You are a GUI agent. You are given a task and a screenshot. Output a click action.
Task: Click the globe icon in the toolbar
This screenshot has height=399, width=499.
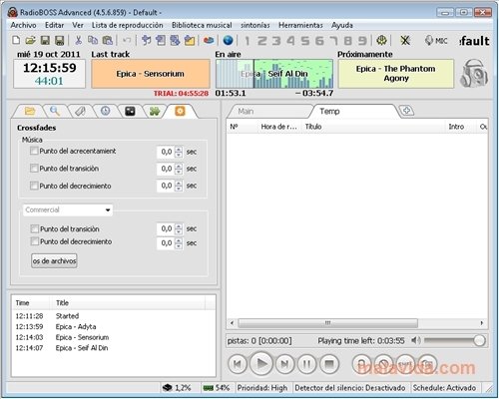pyautogui.click(x=228, y=41)
